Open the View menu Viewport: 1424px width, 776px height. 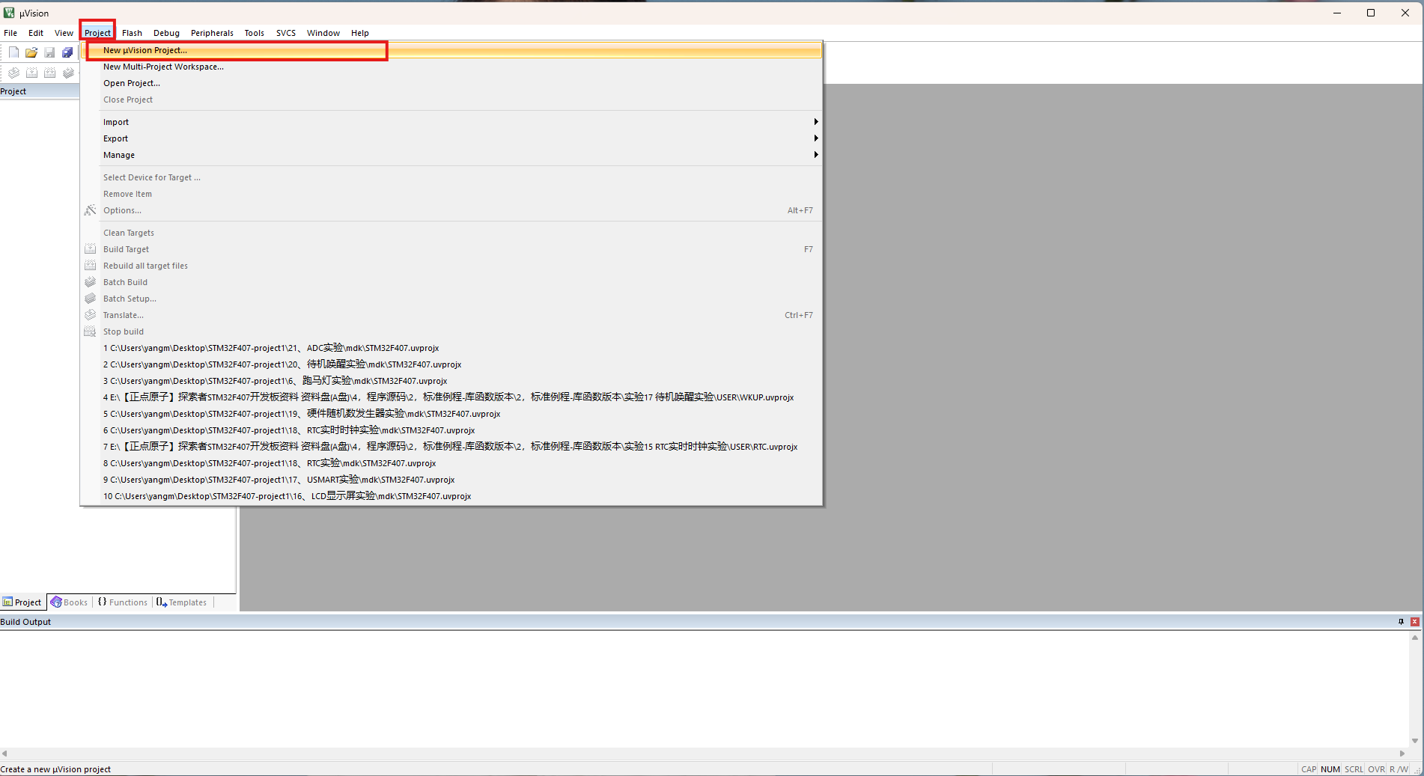(x=64, y=33)
